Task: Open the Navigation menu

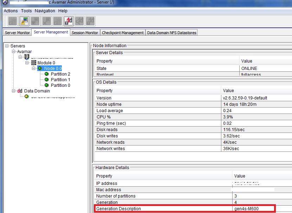Action: [x=45, y=11]
